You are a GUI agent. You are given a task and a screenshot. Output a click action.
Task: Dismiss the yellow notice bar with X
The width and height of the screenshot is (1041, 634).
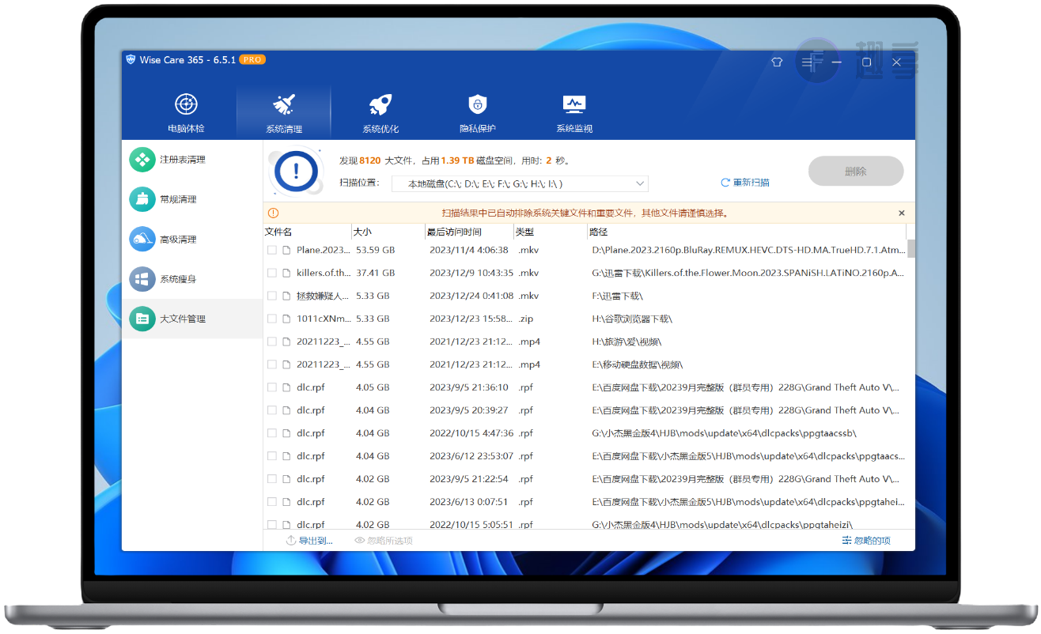click(902, 213)
